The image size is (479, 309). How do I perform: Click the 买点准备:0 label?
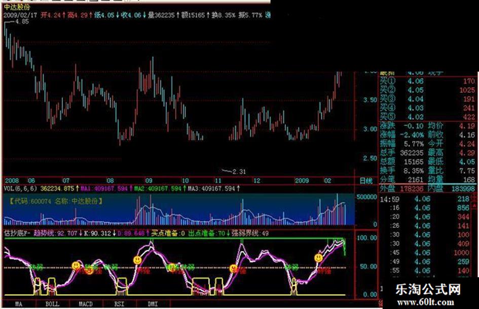tap(168, 233)
